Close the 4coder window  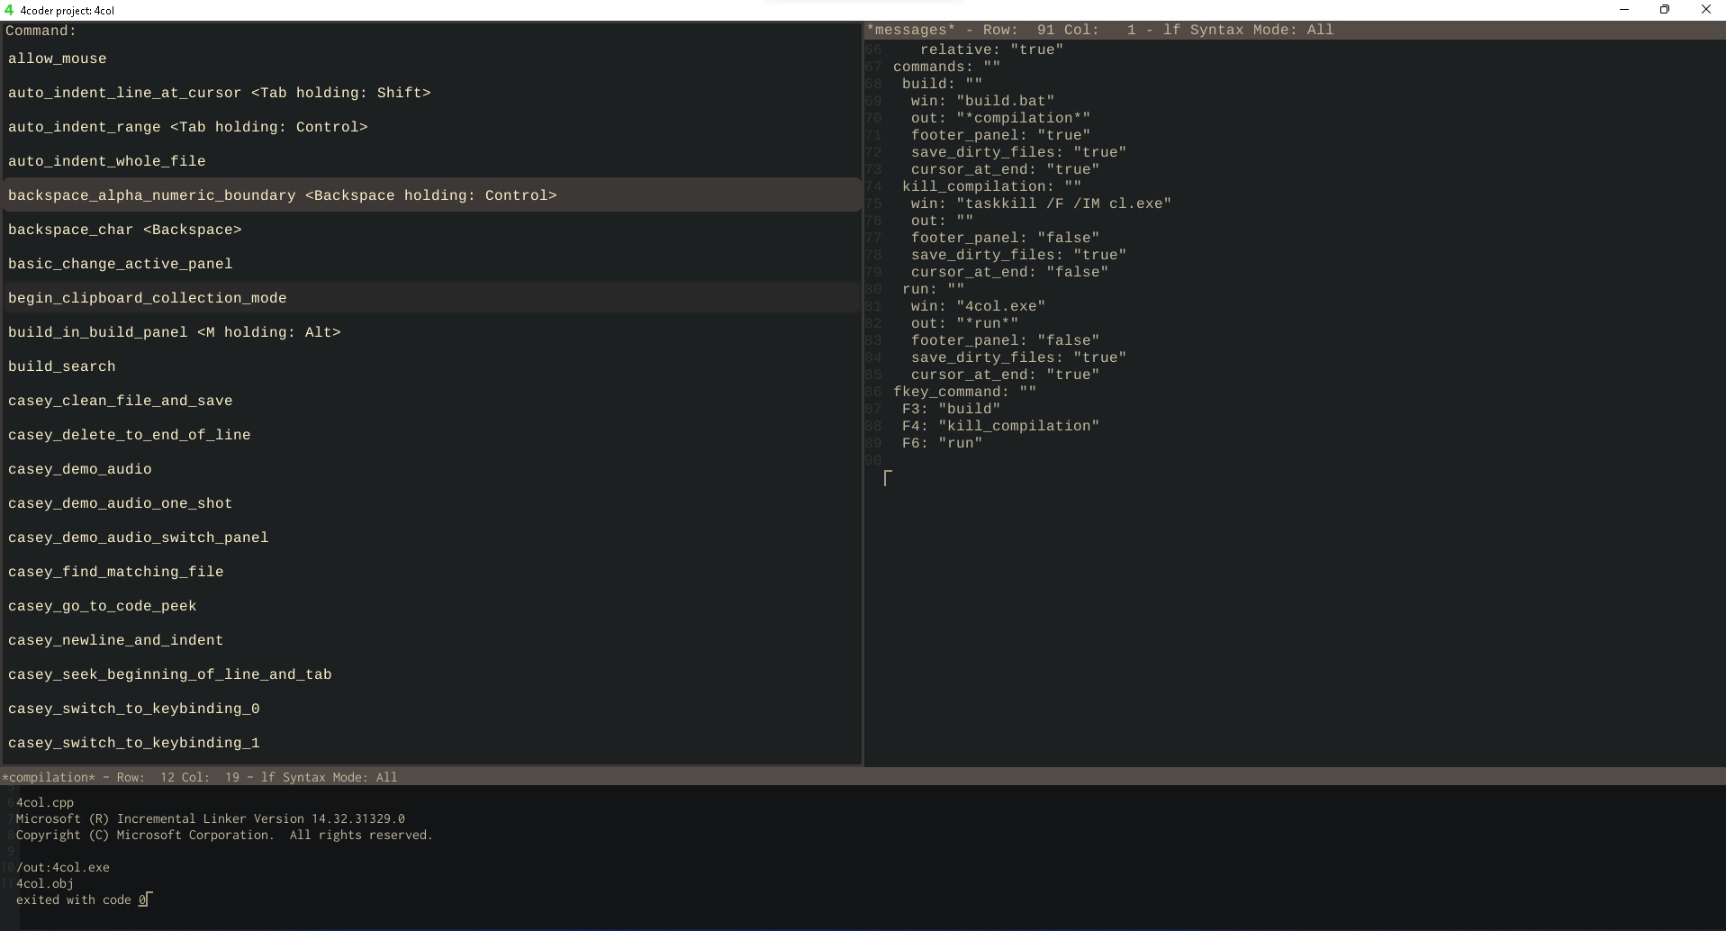tap(1705, 10)
